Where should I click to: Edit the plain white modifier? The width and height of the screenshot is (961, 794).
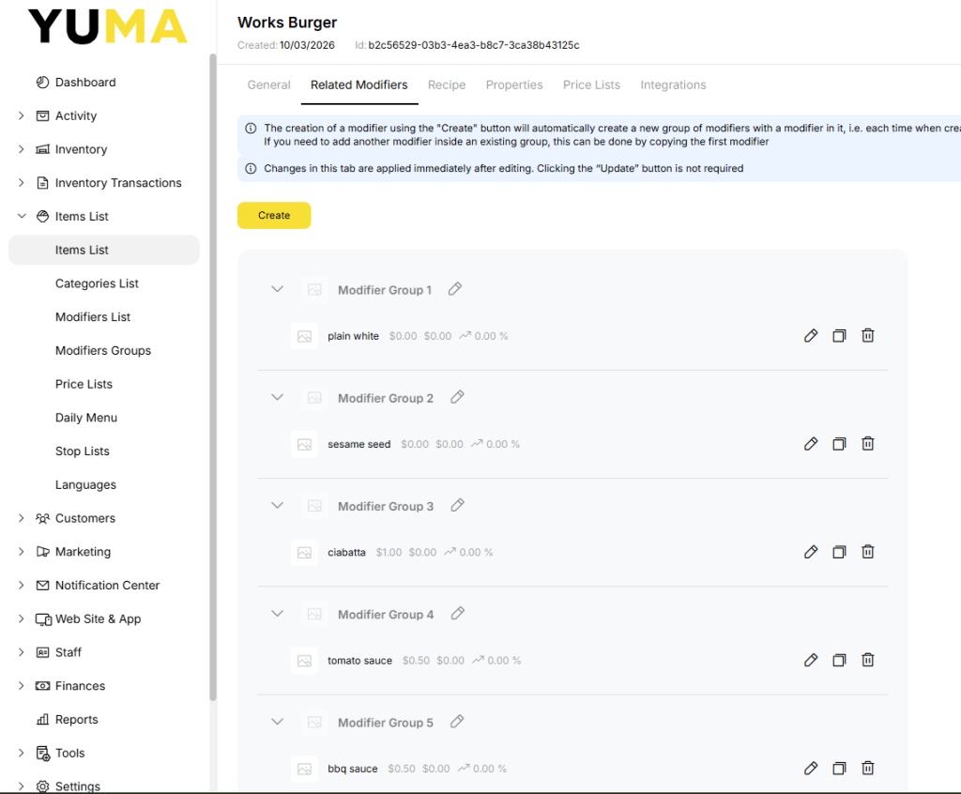(810, 335)
